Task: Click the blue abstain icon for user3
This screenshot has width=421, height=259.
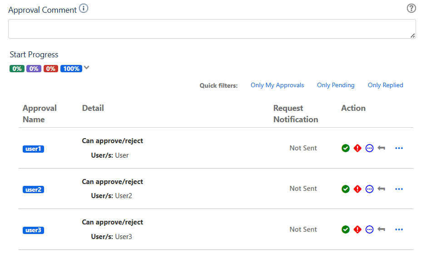Action: [x=369, y=229]
